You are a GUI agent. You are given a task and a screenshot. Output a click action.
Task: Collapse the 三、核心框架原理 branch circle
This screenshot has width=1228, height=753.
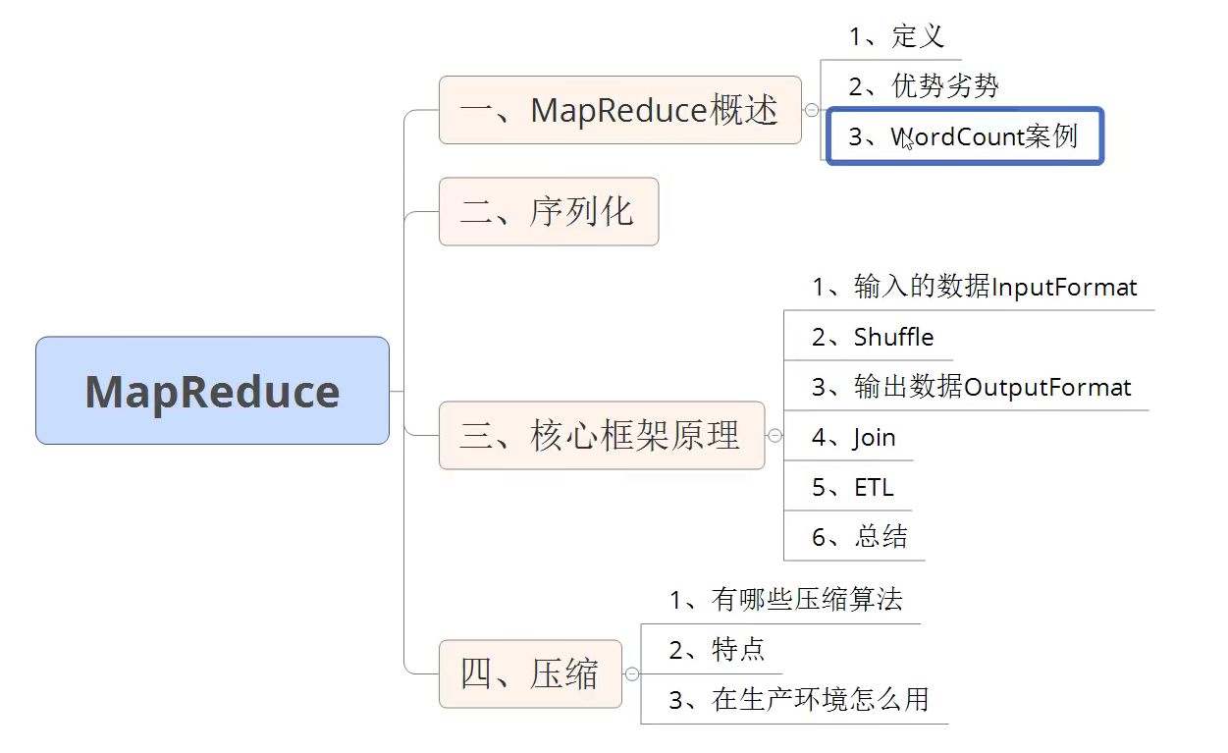click(x=775, y=435)
